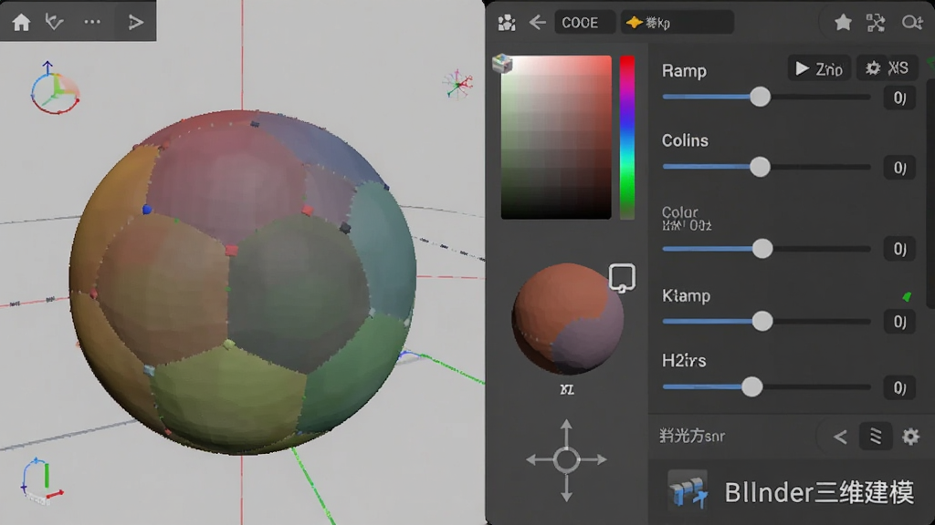Click the square icon at the material preview corner
The width and height of the screenshot is (935, 525).
click(622, 278)
